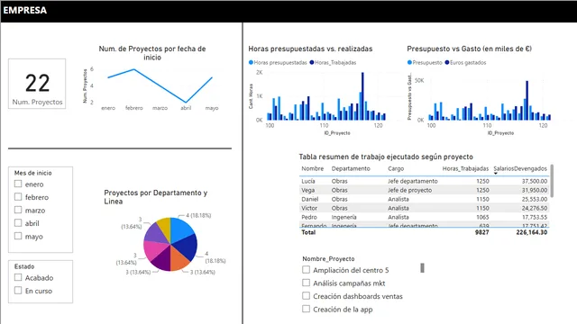
Task: Click the Nombre column header
Action: coord(313,168)
